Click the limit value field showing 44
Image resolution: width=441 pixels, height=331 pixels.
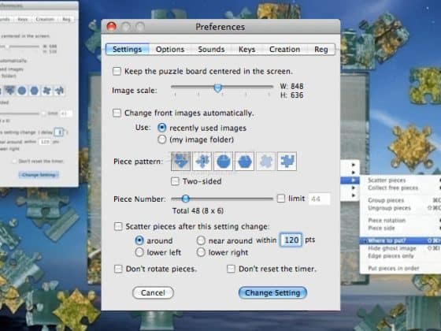tap(319, 199)
